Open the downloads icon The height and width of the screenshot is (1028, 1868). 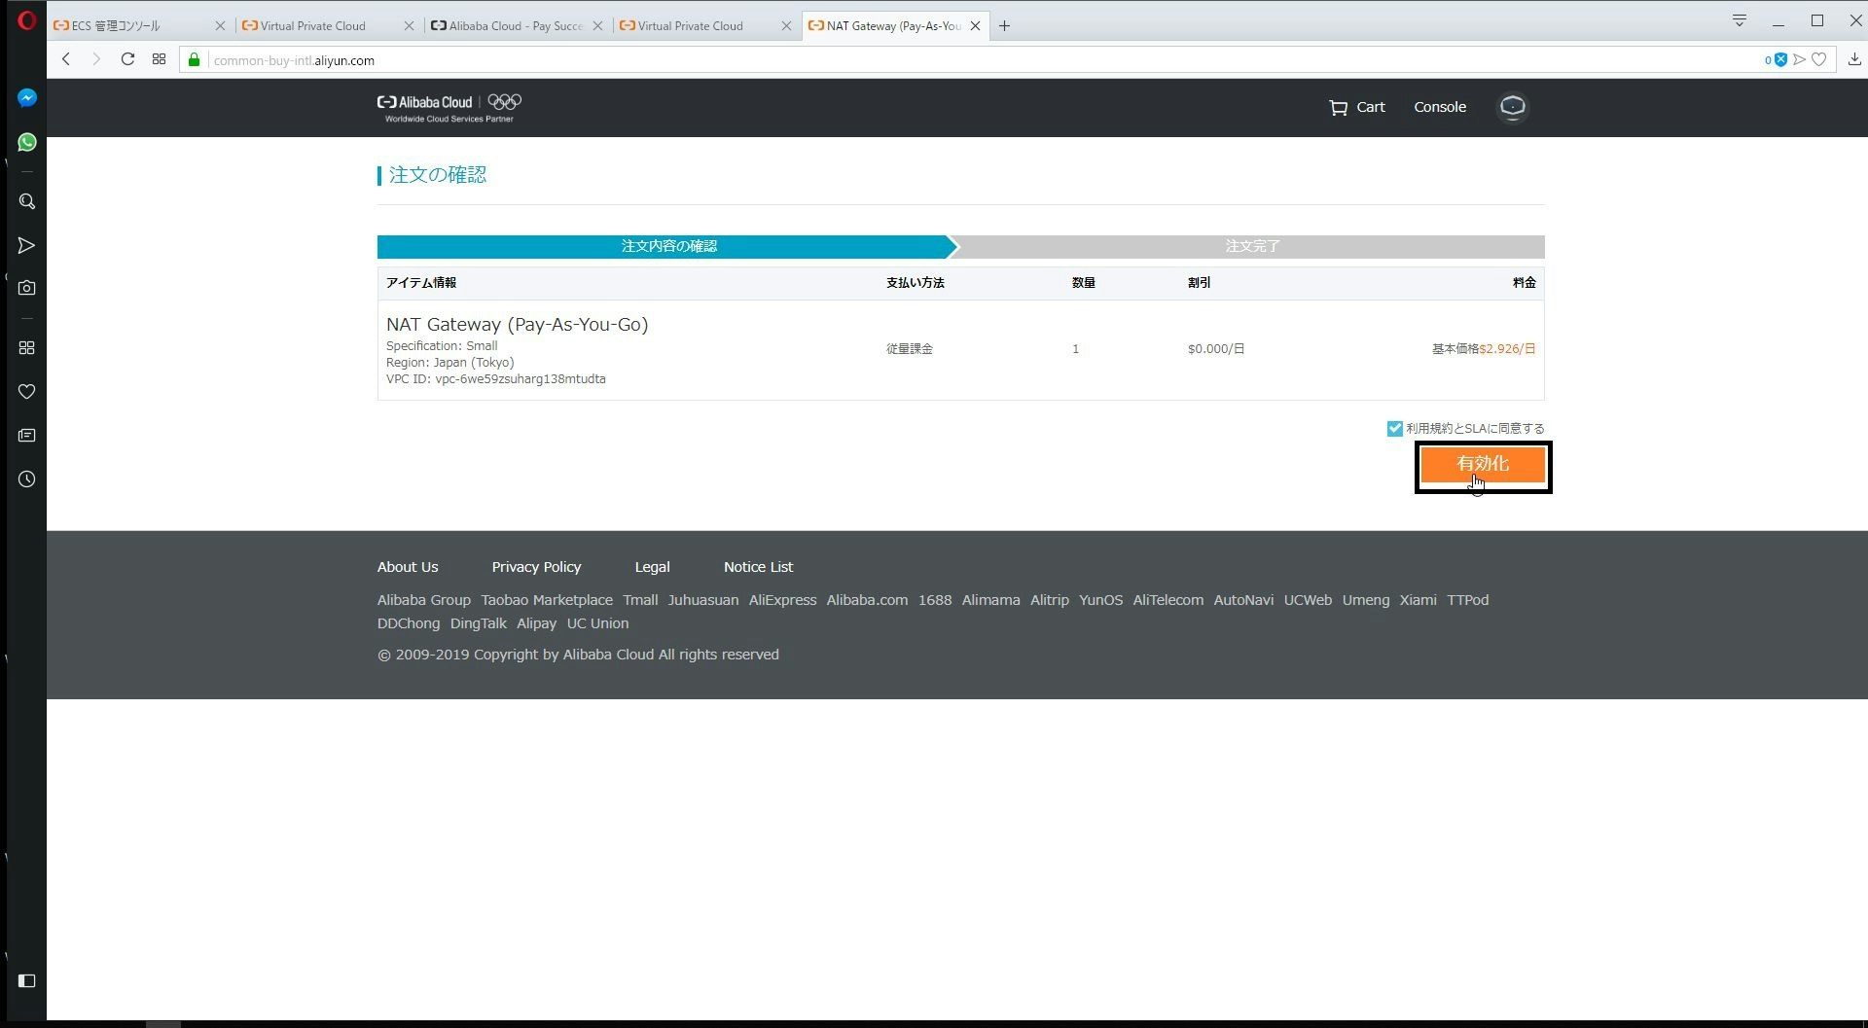tap(1854, 59)
